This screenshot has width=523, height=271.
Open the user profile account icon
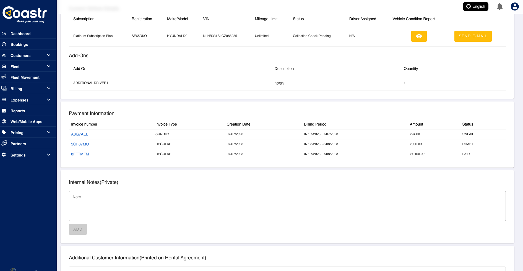click(x=514, y=6)
